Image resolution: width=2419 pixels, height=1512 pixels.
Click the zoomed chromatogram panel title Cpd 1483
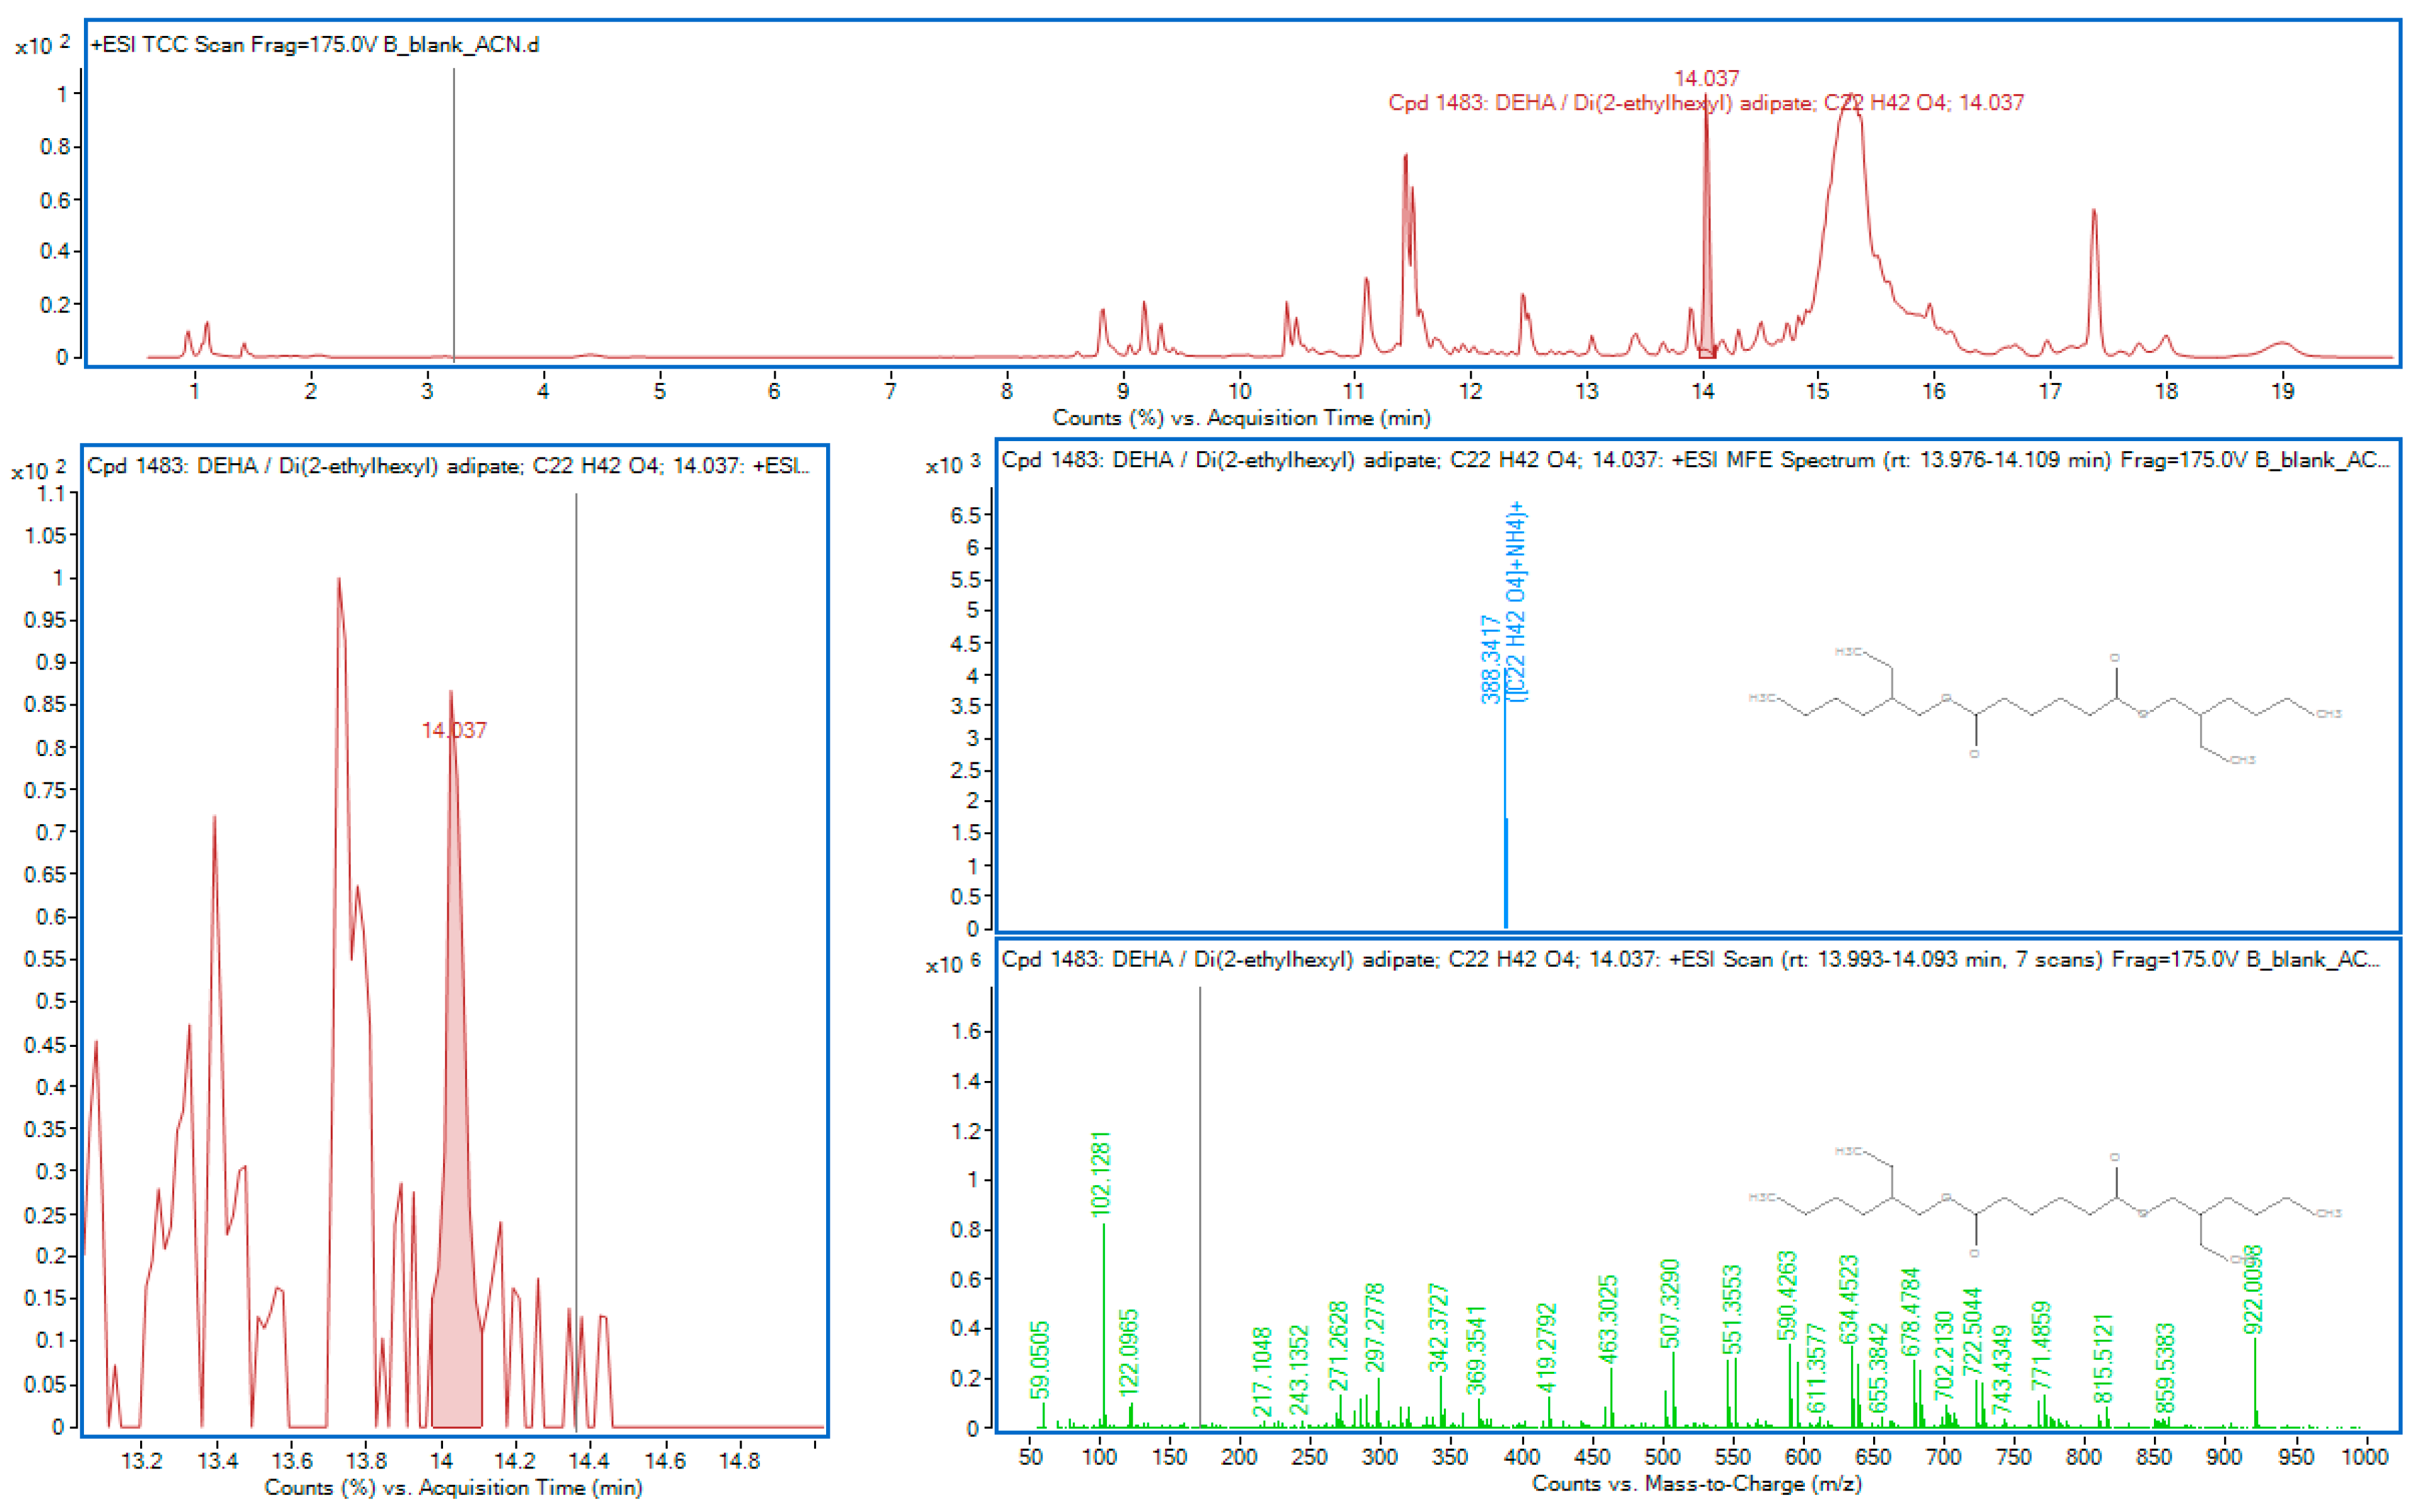tap(448, 466)
